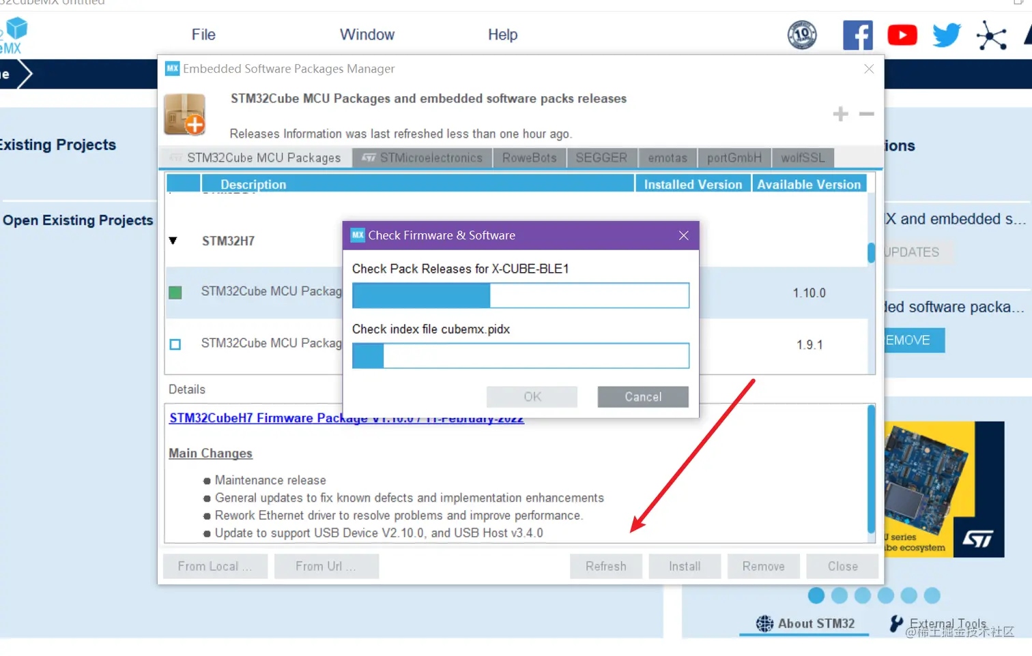Switch to the portGmbH tab

734,158
